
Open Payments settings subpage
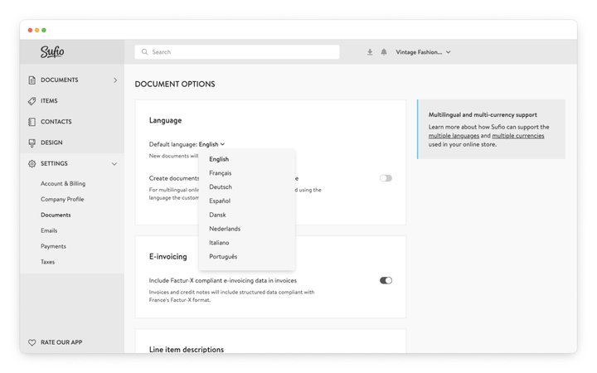pos(53,246)
